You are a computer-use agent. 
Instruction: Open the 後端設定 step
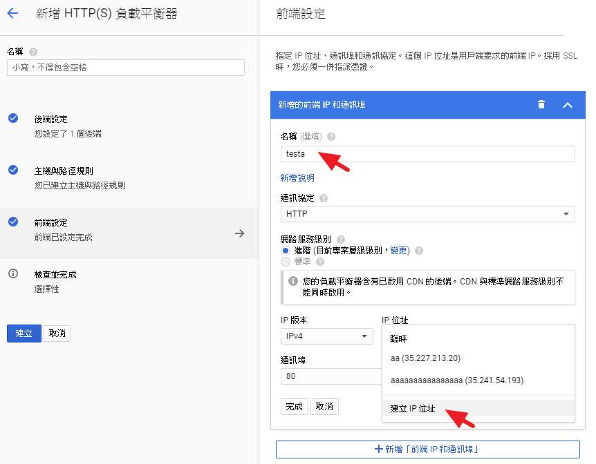51,119
